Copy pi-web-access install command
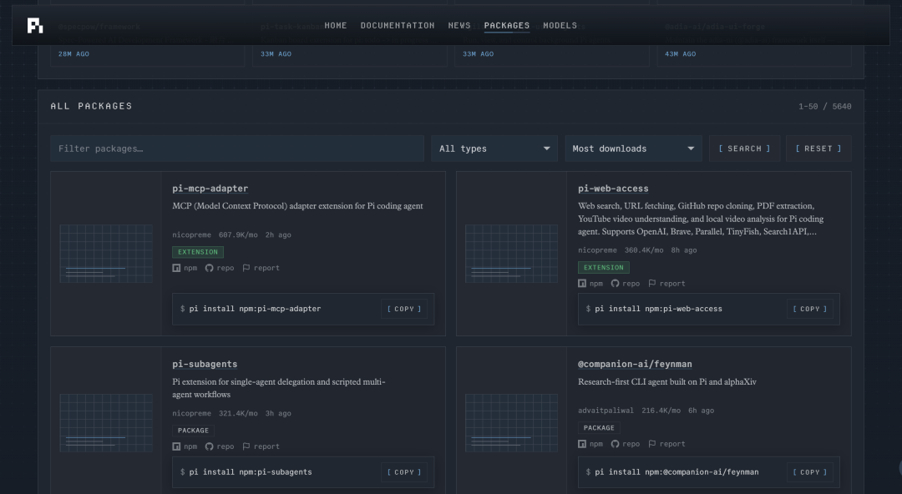 pyautogui.click(x=810, y=309)
